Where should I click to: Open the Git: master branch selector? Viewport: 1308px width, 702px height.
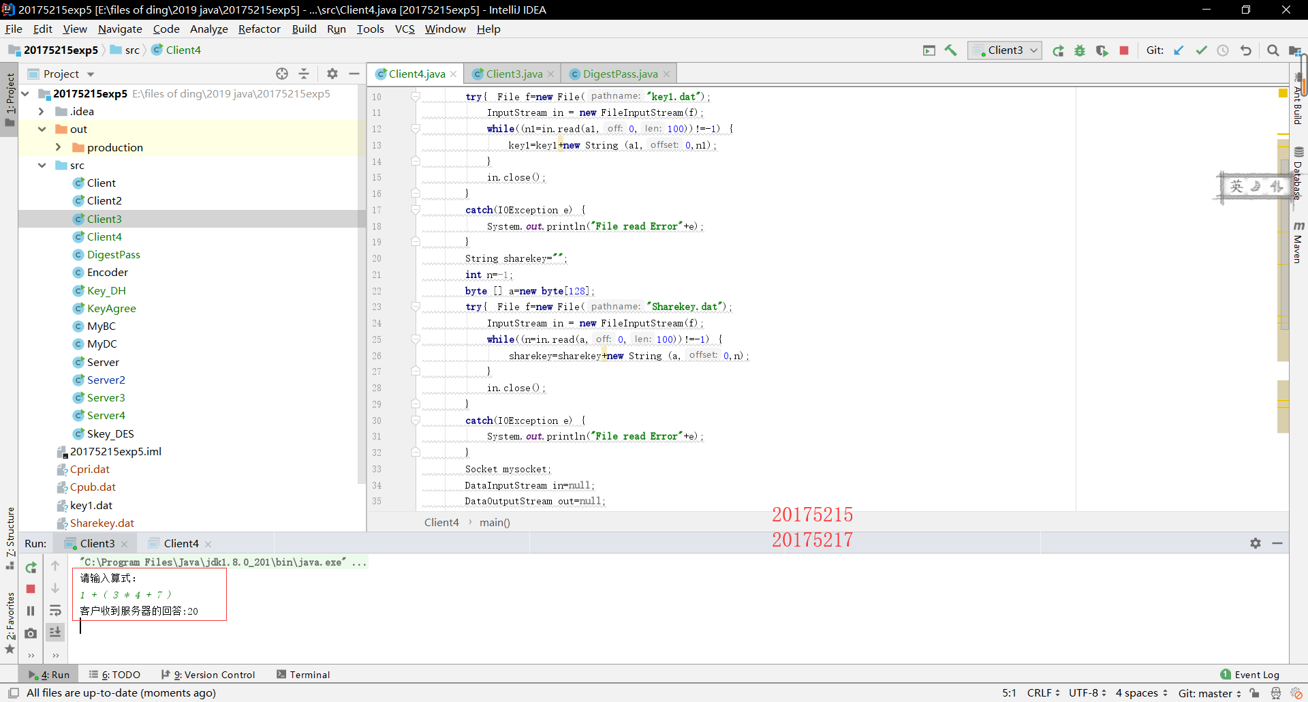[x=1210, y=693]
